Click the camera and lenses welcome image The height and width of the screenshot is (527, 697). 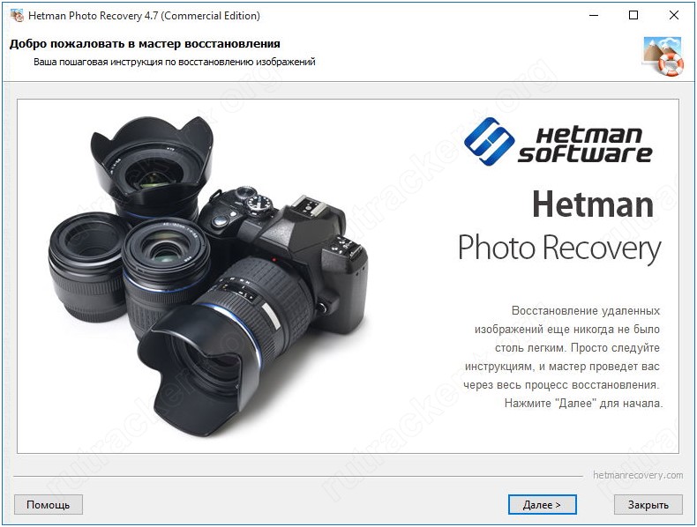pos(207,275)
